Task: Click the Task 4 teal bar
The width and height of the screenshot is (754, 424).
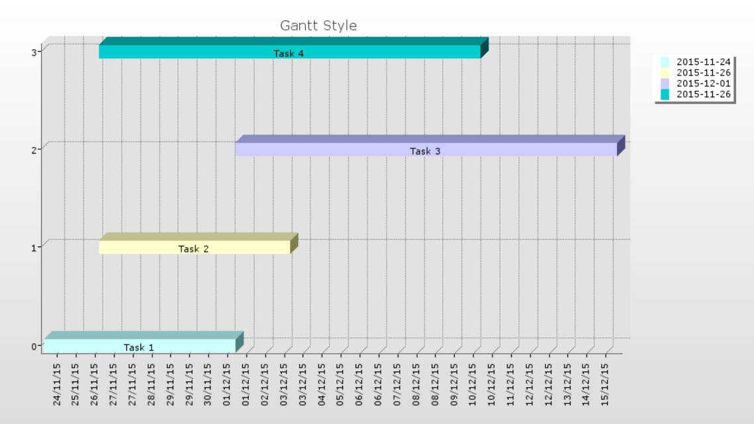Action: pos(290,52)
